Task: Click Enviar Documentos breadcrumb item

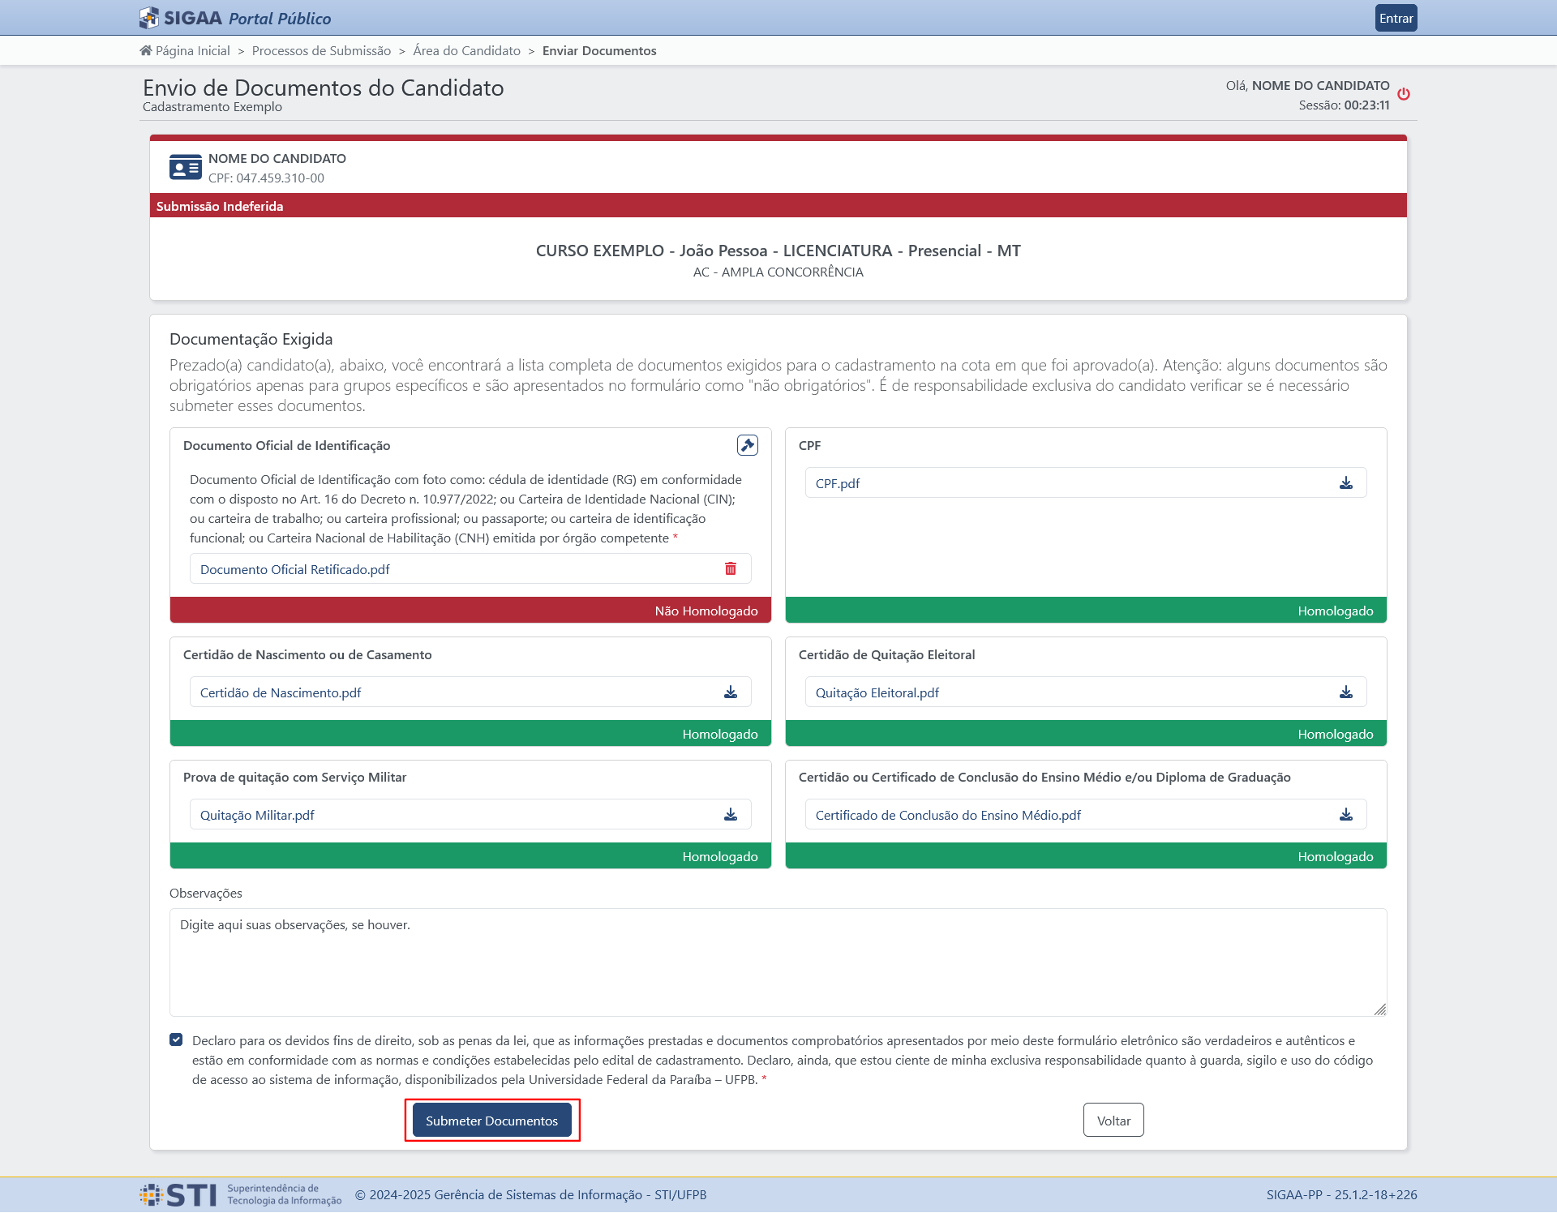Action: tap(599, 50)
